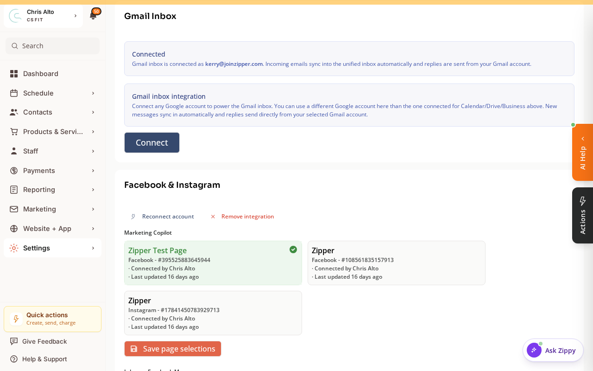Click the green checkmark on Zipper Test Page
Image resolution: width=593 pixels, height=371 pixels.
(x=293, y=249)
